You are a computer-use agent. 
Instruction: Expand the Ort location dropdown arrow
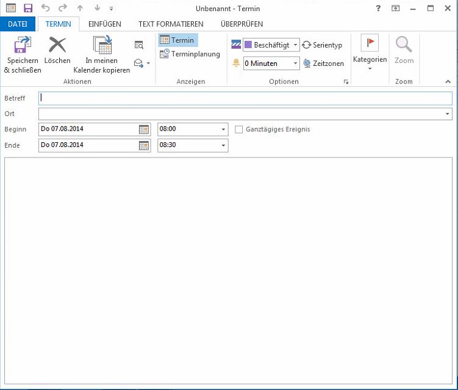click(447, 114)
